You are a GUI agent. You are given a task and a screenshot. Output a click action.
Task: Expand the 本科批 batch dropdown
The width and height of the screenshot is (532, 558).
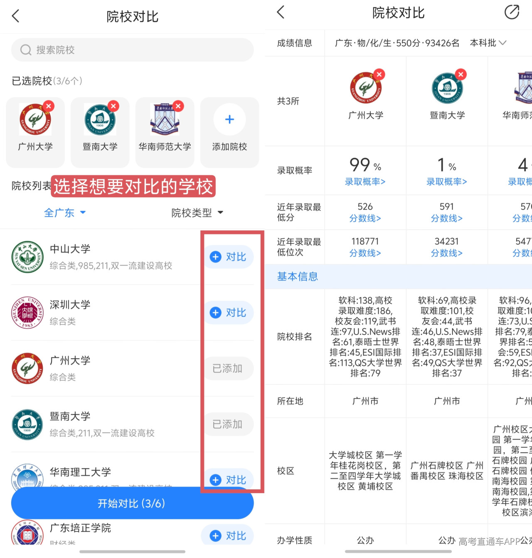point(488,43)
